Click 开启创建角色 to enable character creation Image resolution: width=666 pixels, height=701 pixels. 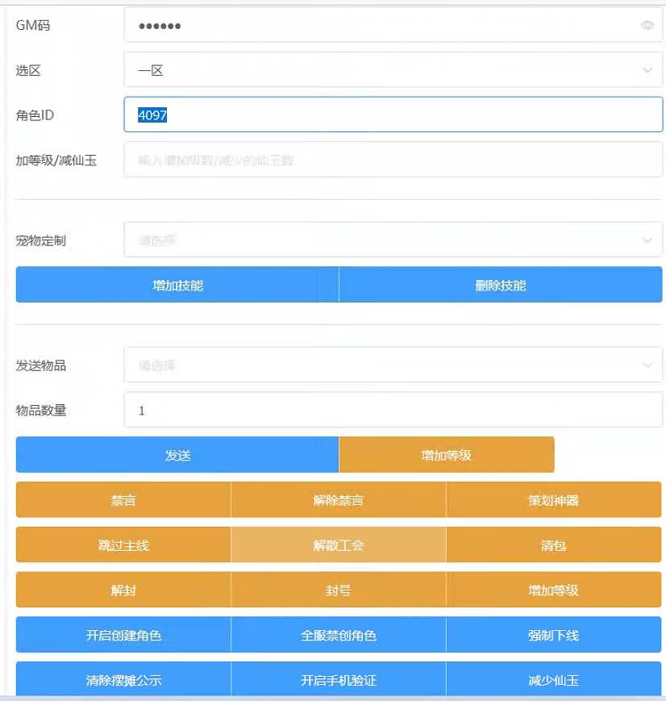(122, 635)
